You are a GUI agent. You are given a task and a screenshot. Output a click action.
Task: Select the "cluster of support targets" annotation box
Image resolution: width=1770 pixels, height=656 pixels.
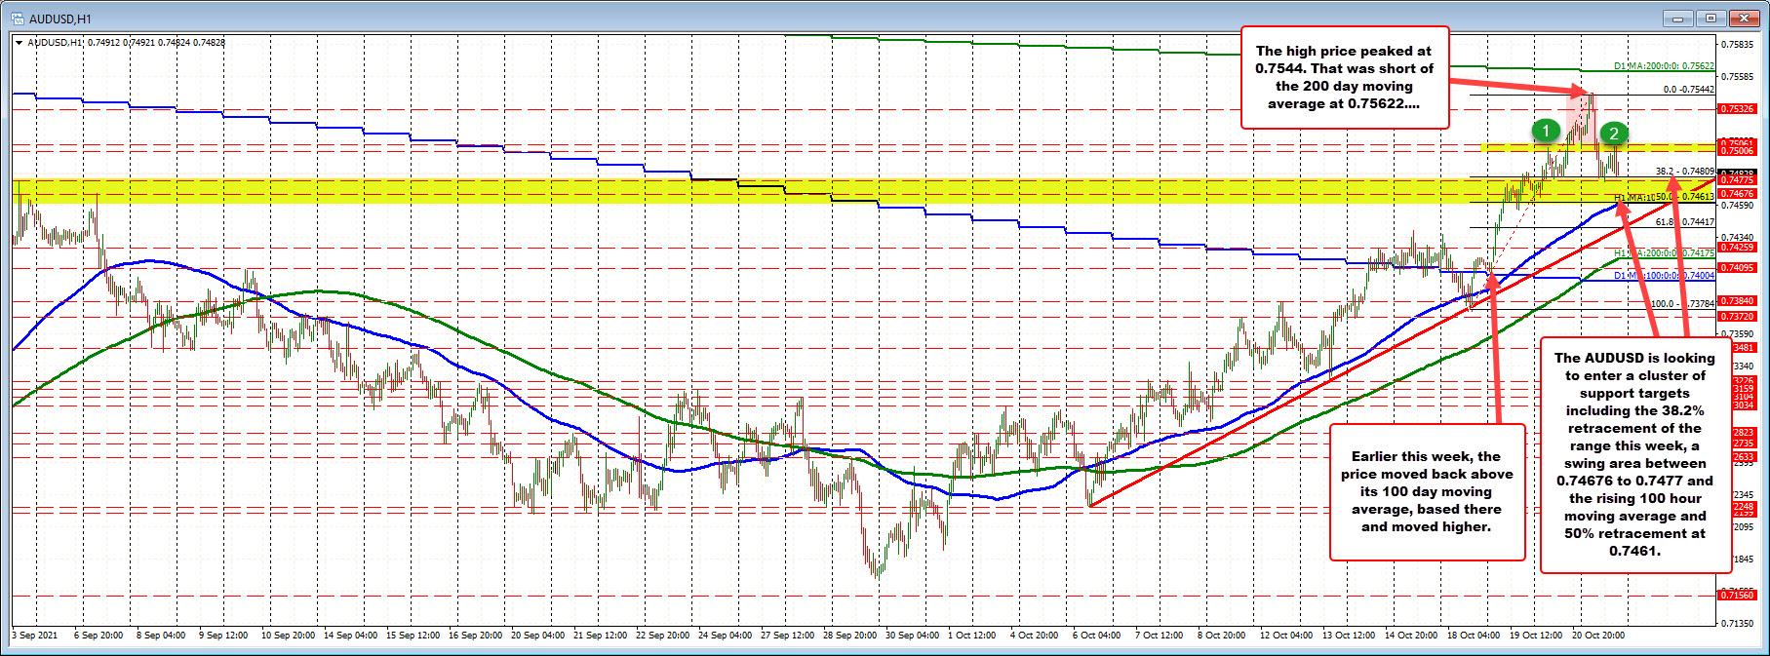(x=1633, y=454)
